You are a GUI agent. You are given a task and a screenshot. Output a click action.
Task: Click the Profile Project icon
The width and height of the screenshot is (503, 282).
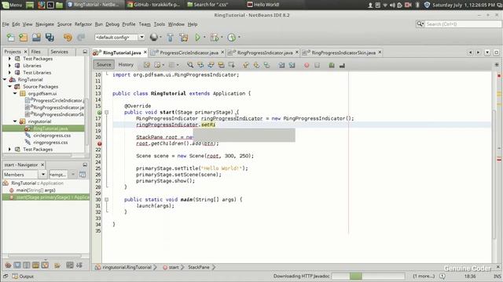click(x=232, y=38)
